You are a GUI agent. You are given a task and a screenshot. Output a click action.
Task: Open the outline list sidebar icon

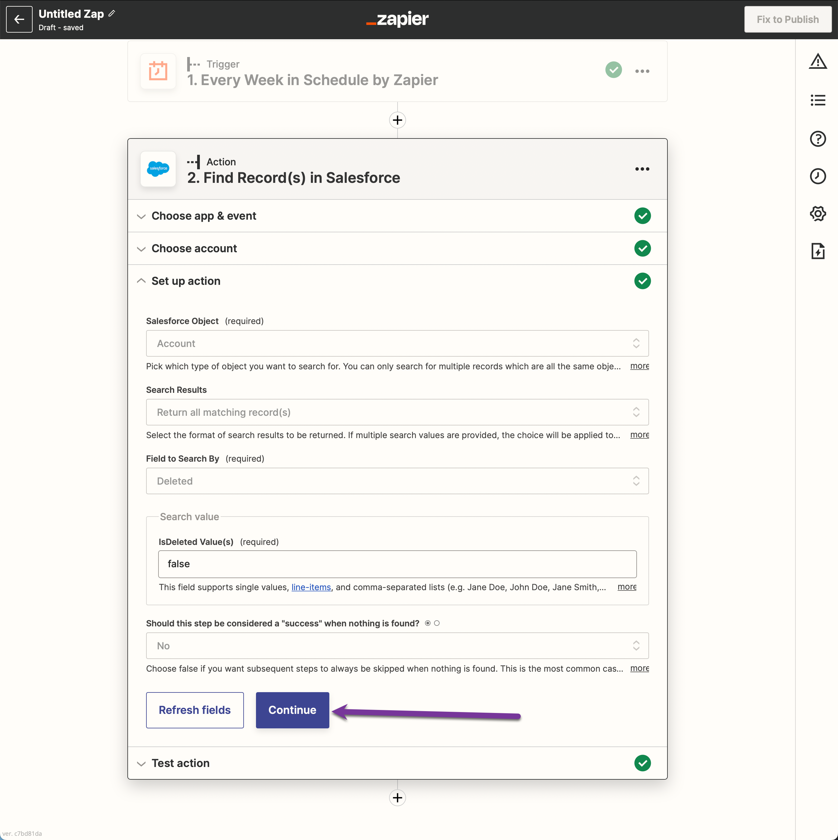[x=817, y=100]
